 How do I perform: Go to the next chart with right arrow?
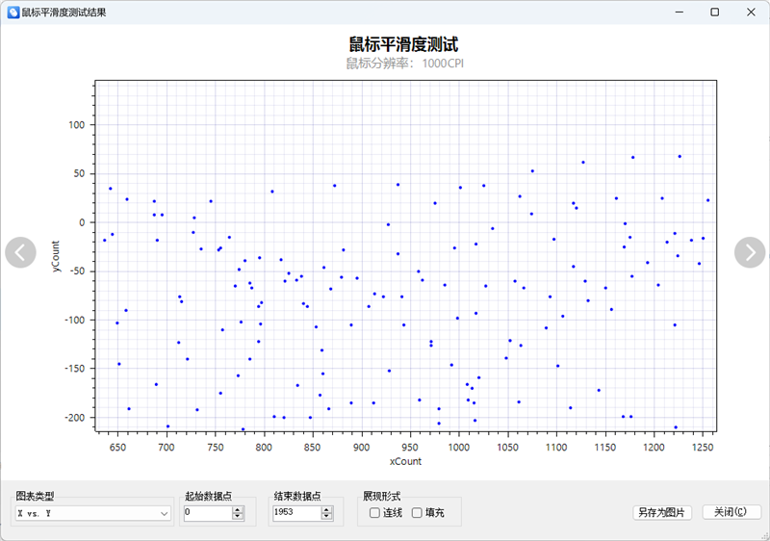(x=749, y=252)
